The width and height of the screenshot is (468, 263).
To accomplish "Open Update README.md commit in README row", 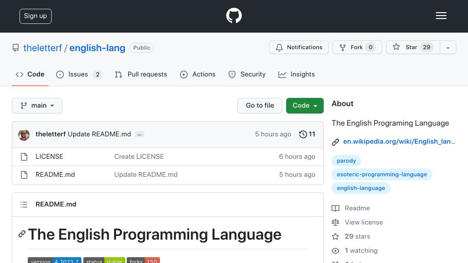I will coord(146,174).
